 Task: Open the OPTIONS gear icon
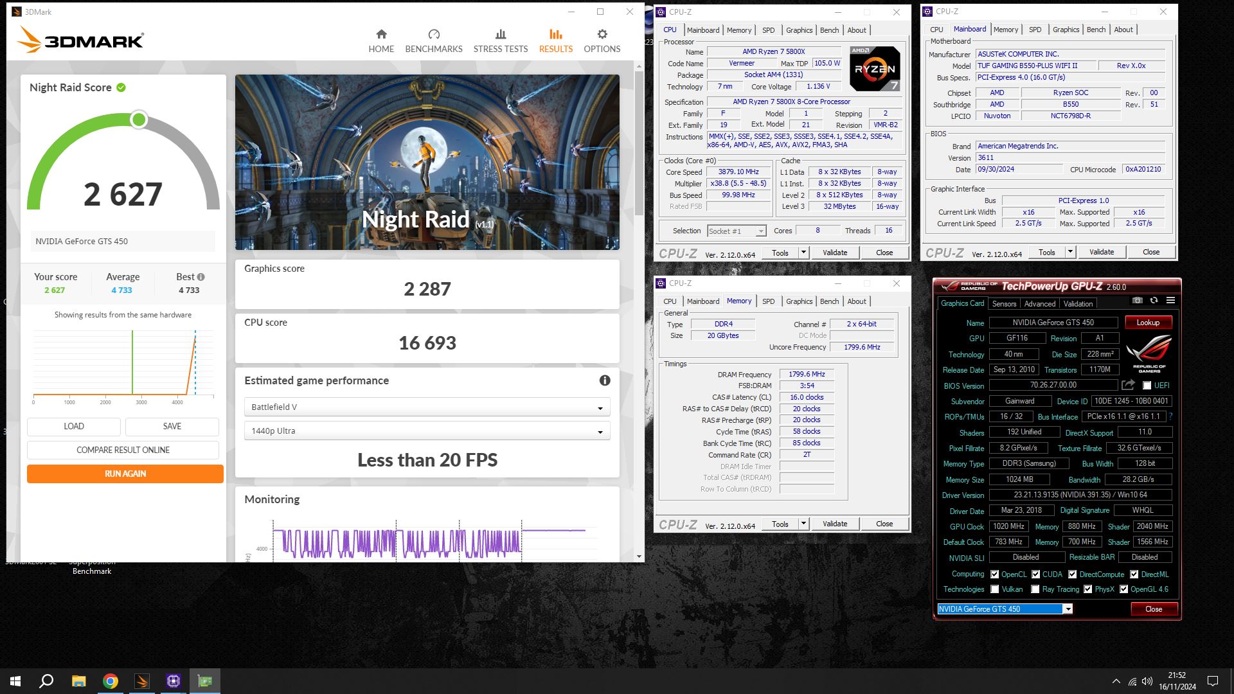coord(602,34)
